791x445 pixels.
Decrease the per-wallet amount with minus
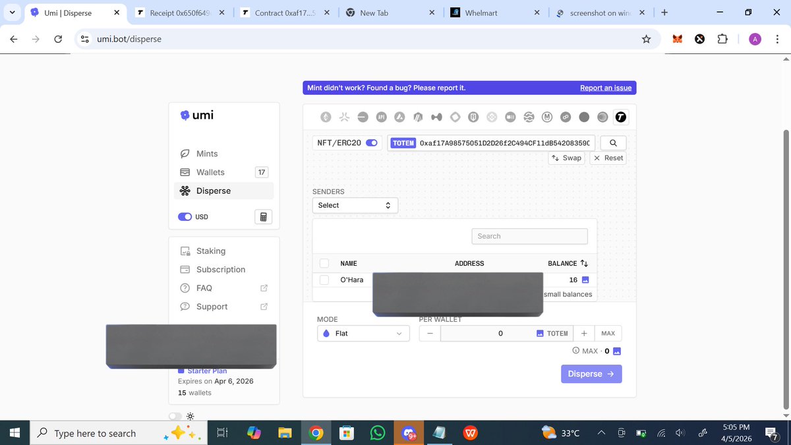pyautogui.click(x=430, y=334)
